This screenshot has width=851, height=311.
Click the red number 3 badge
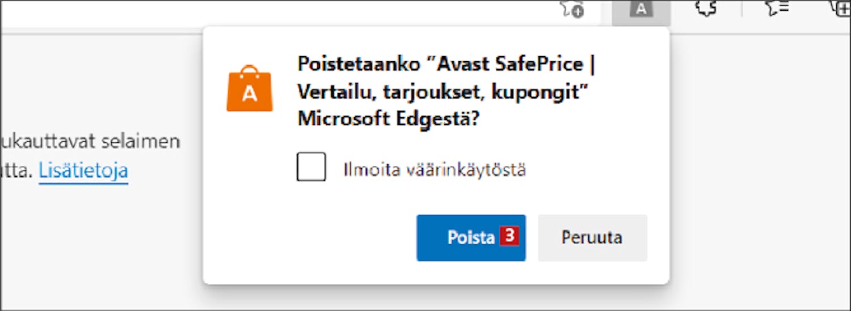[509, 236]
